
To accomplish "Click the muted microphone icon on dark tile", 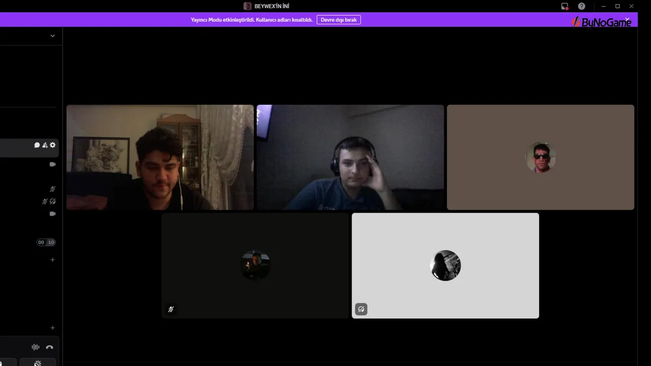I will click(x=171, y=309).
